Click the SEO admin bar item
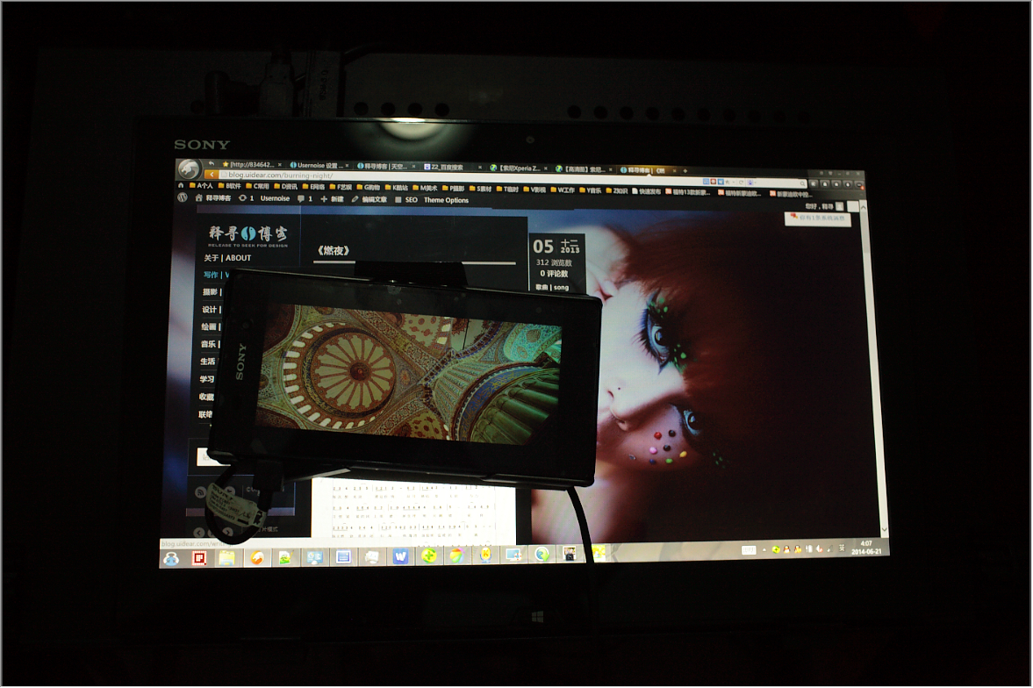The image size is (1033, 688). 410,200
